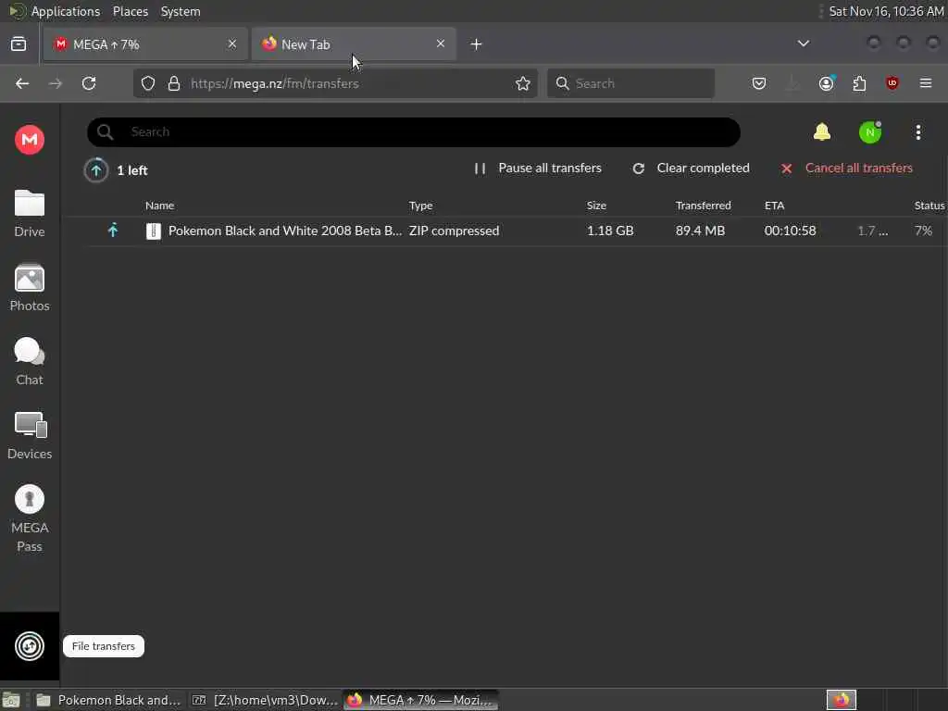The height and width of the screenshot is (711, 948).
Task: Focus the MEGA search field
Action: 414,131
